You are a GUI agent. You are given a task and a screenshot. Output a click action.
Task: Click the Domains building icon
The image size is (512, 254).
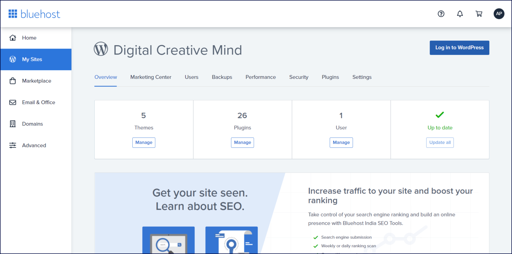tap(13, 124)
